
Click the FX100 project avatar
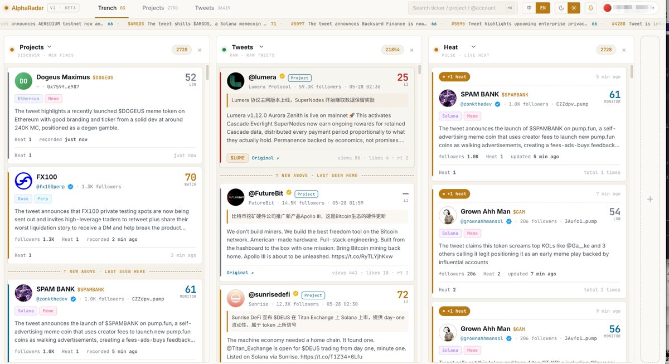23,181
